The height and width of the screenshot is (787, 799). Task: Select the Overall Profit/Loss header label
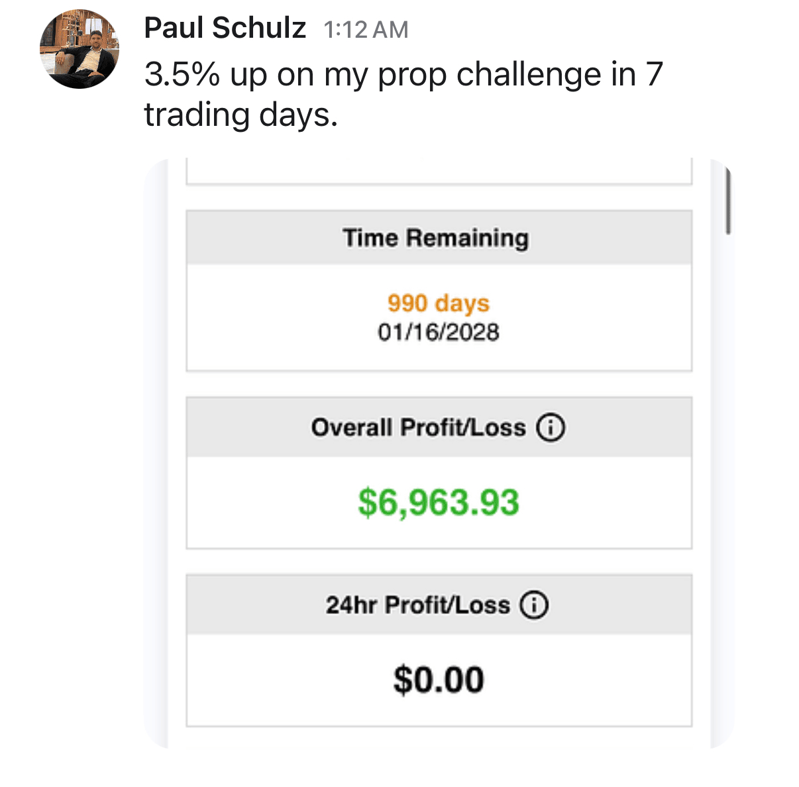(x=418, y=428)
